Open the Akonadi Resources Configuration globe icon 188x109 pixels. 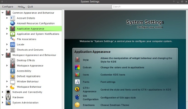(x=13, y=23)
